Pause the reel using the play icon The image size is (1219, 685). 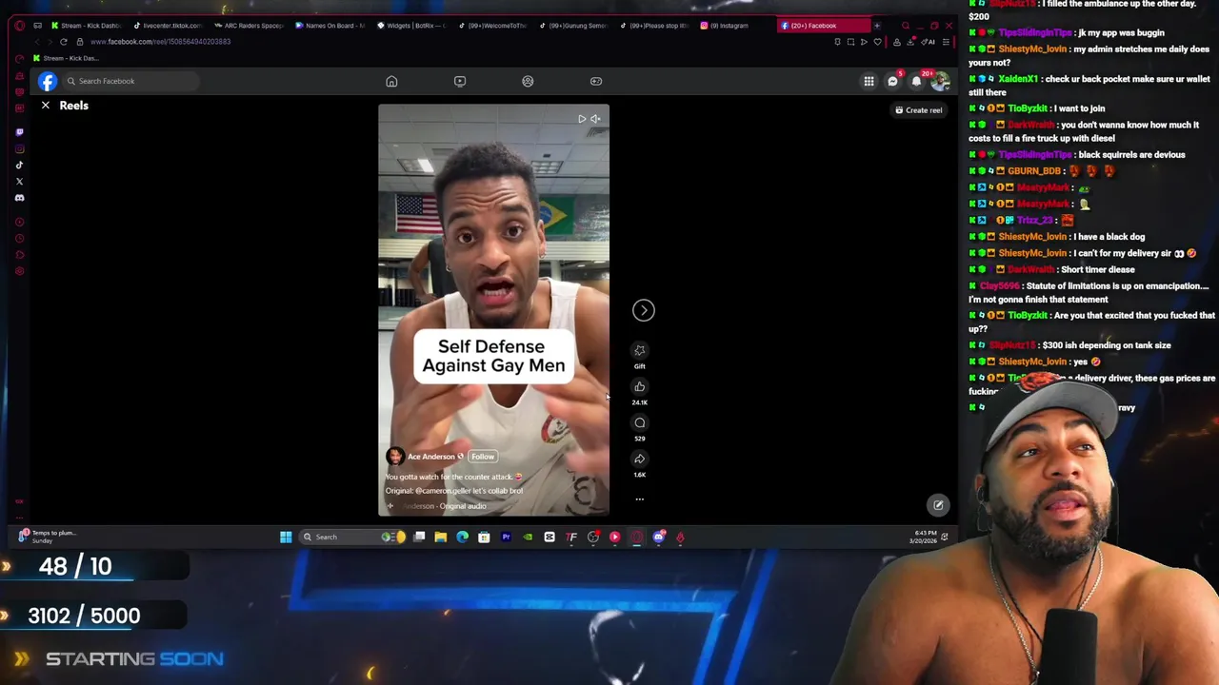pos(581,119)
